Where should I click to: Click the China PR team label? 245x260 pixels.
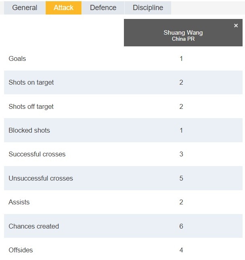point(183,39)
